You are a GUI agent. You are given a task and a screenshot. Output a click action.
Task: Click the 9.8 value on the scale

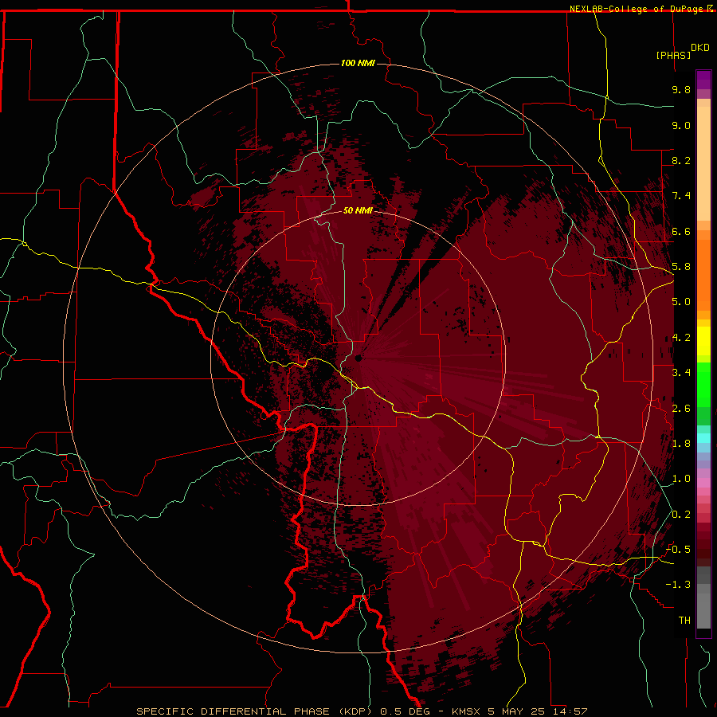click(681, 89)
